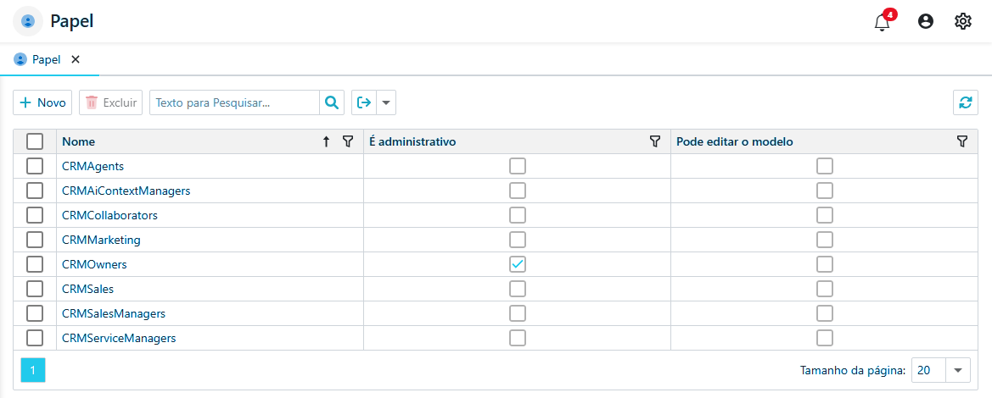Image resolution: width=992 pixels, height=398 pixels.
Task: Click CRMSales É administrativo checkbox
Action: point(518,289)
